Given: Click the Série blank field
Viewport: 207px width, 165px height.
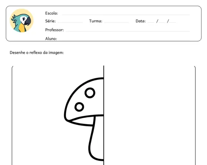Looking at the screenshot, I should click(70, 22).
